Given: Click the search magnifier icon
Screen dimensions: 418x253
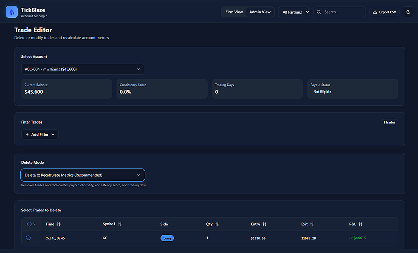Looking at the screenshot, I should tap(319, 12).
